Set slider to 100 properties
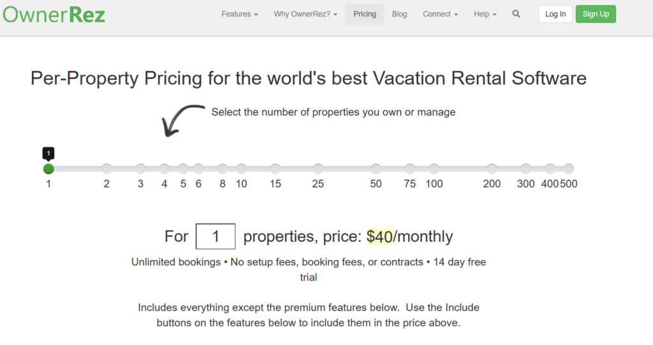Image resolution: width=653 pixels, height=345 pixels. [x=434, y=169]
